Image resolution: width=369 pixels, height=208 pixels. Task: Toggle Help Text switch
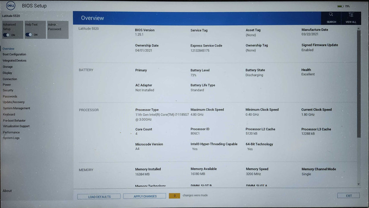29,34
